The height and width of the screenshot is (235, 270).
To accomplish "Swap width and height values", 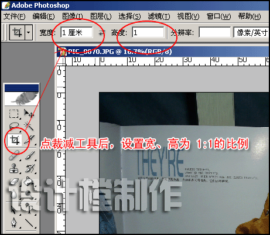I will [101, 33].
